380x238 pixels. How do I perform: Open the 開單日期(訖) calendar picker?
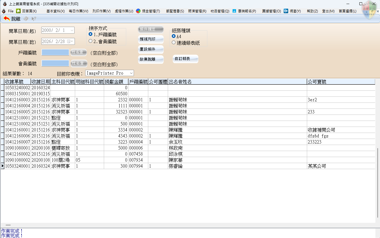coord(70,41)
